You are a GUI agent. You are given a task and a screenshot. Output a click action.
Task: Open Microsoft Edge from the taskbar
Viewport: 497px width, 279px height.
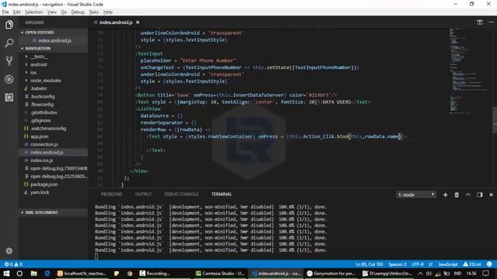pos(47,274)
